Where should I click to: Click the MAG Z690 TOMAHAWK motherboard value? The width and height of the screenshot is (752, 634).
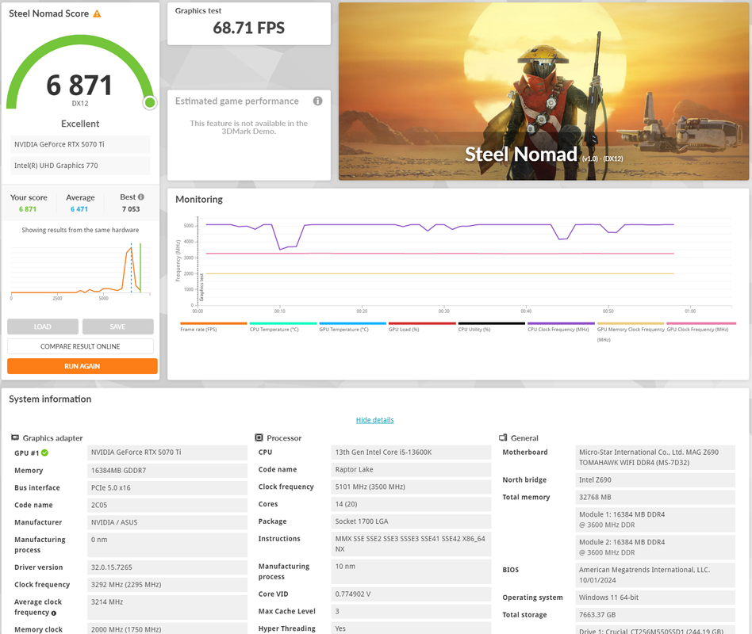pos(655,457)
